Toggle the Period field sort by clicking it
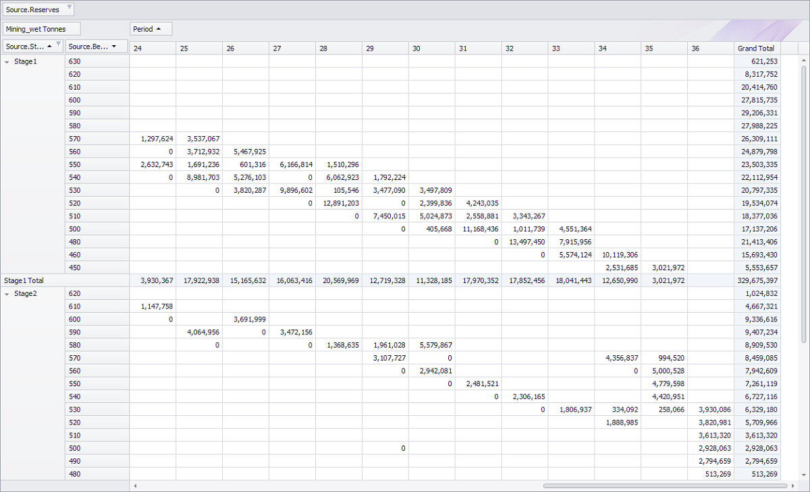This screenshot has height=492, width=810. pyautogui.click(x=148, y=28)
